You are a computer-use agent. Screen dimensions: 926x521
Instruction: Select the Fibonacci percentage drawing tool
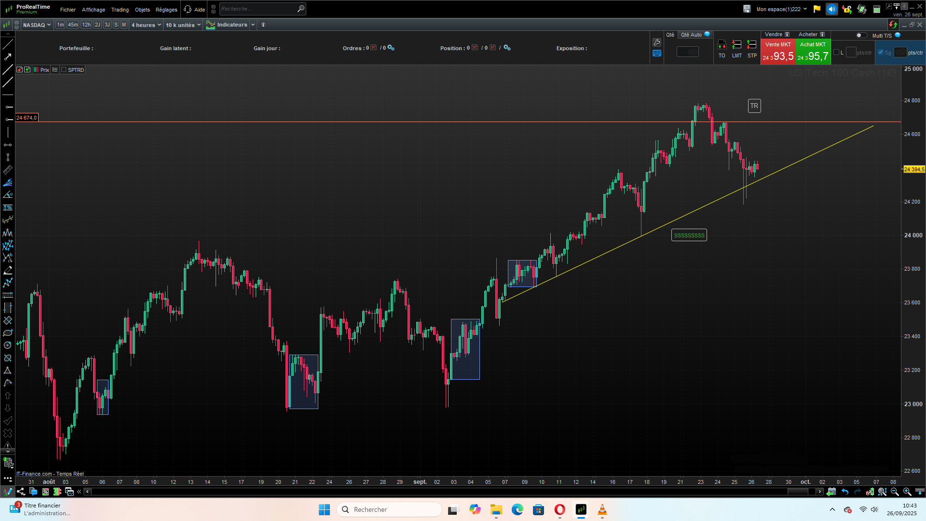click(x=8, y=207)
